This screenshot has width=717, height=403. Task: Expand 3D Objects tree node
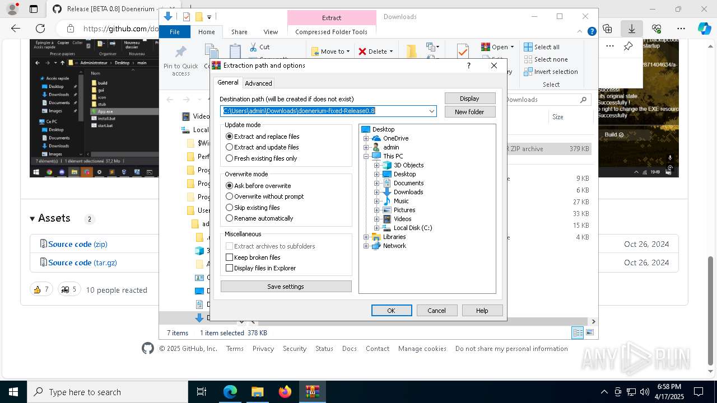377,165
